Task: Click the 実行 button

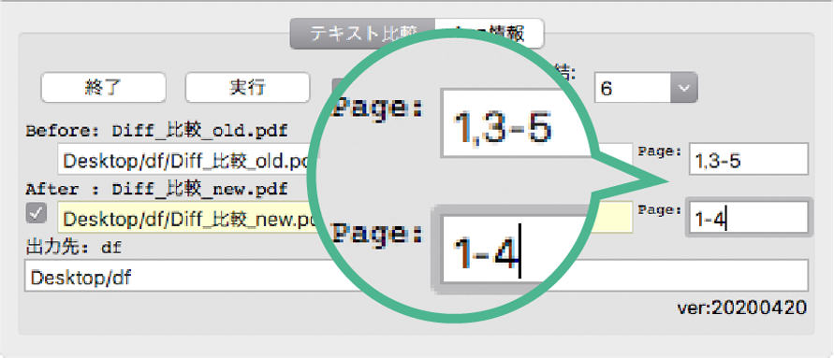Action: pos(247,87)
